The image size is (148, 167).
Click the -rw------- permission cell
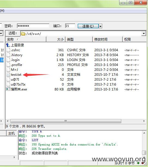coord(132,55)
